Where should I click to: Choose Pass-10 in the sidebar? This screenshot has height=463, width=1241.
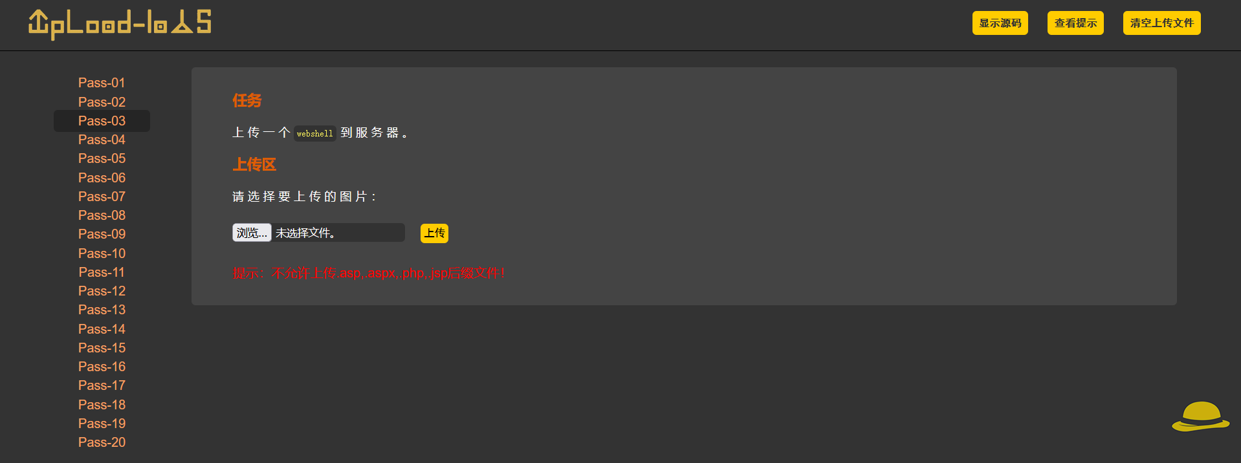coord(102,253)
